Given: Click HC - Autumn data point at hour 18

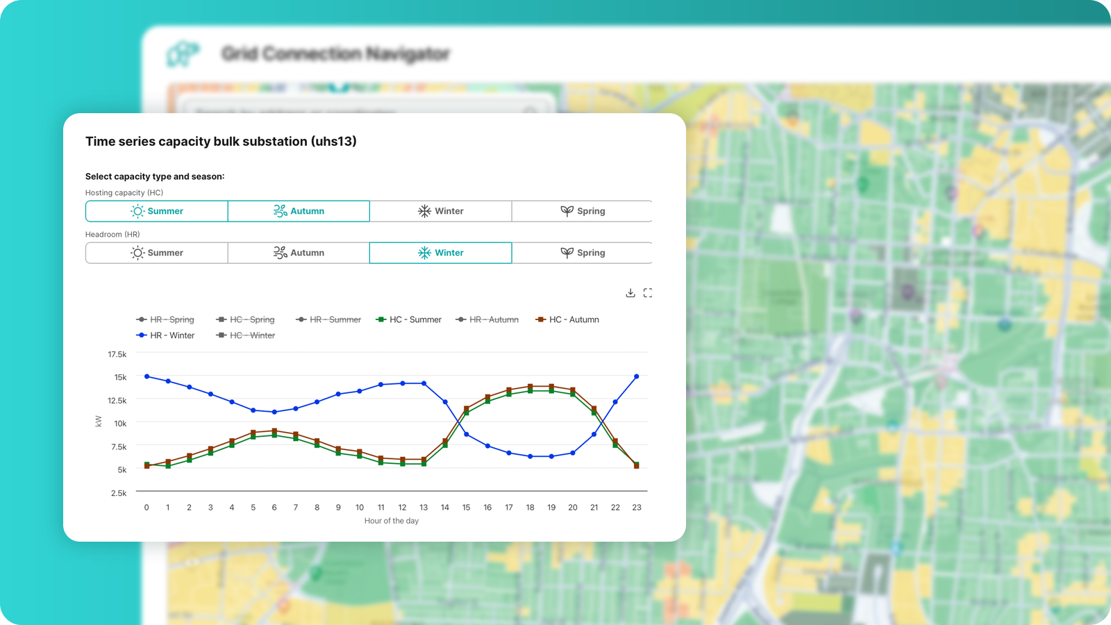Looking at the screenshot, I should (x=531, y=387).
